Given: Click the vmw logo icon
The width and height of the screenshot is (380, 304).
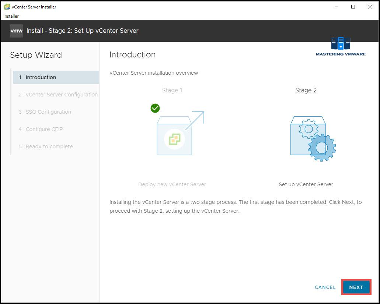Looking at the screenshot, I should pyautogui.click(x=17, y=31).
